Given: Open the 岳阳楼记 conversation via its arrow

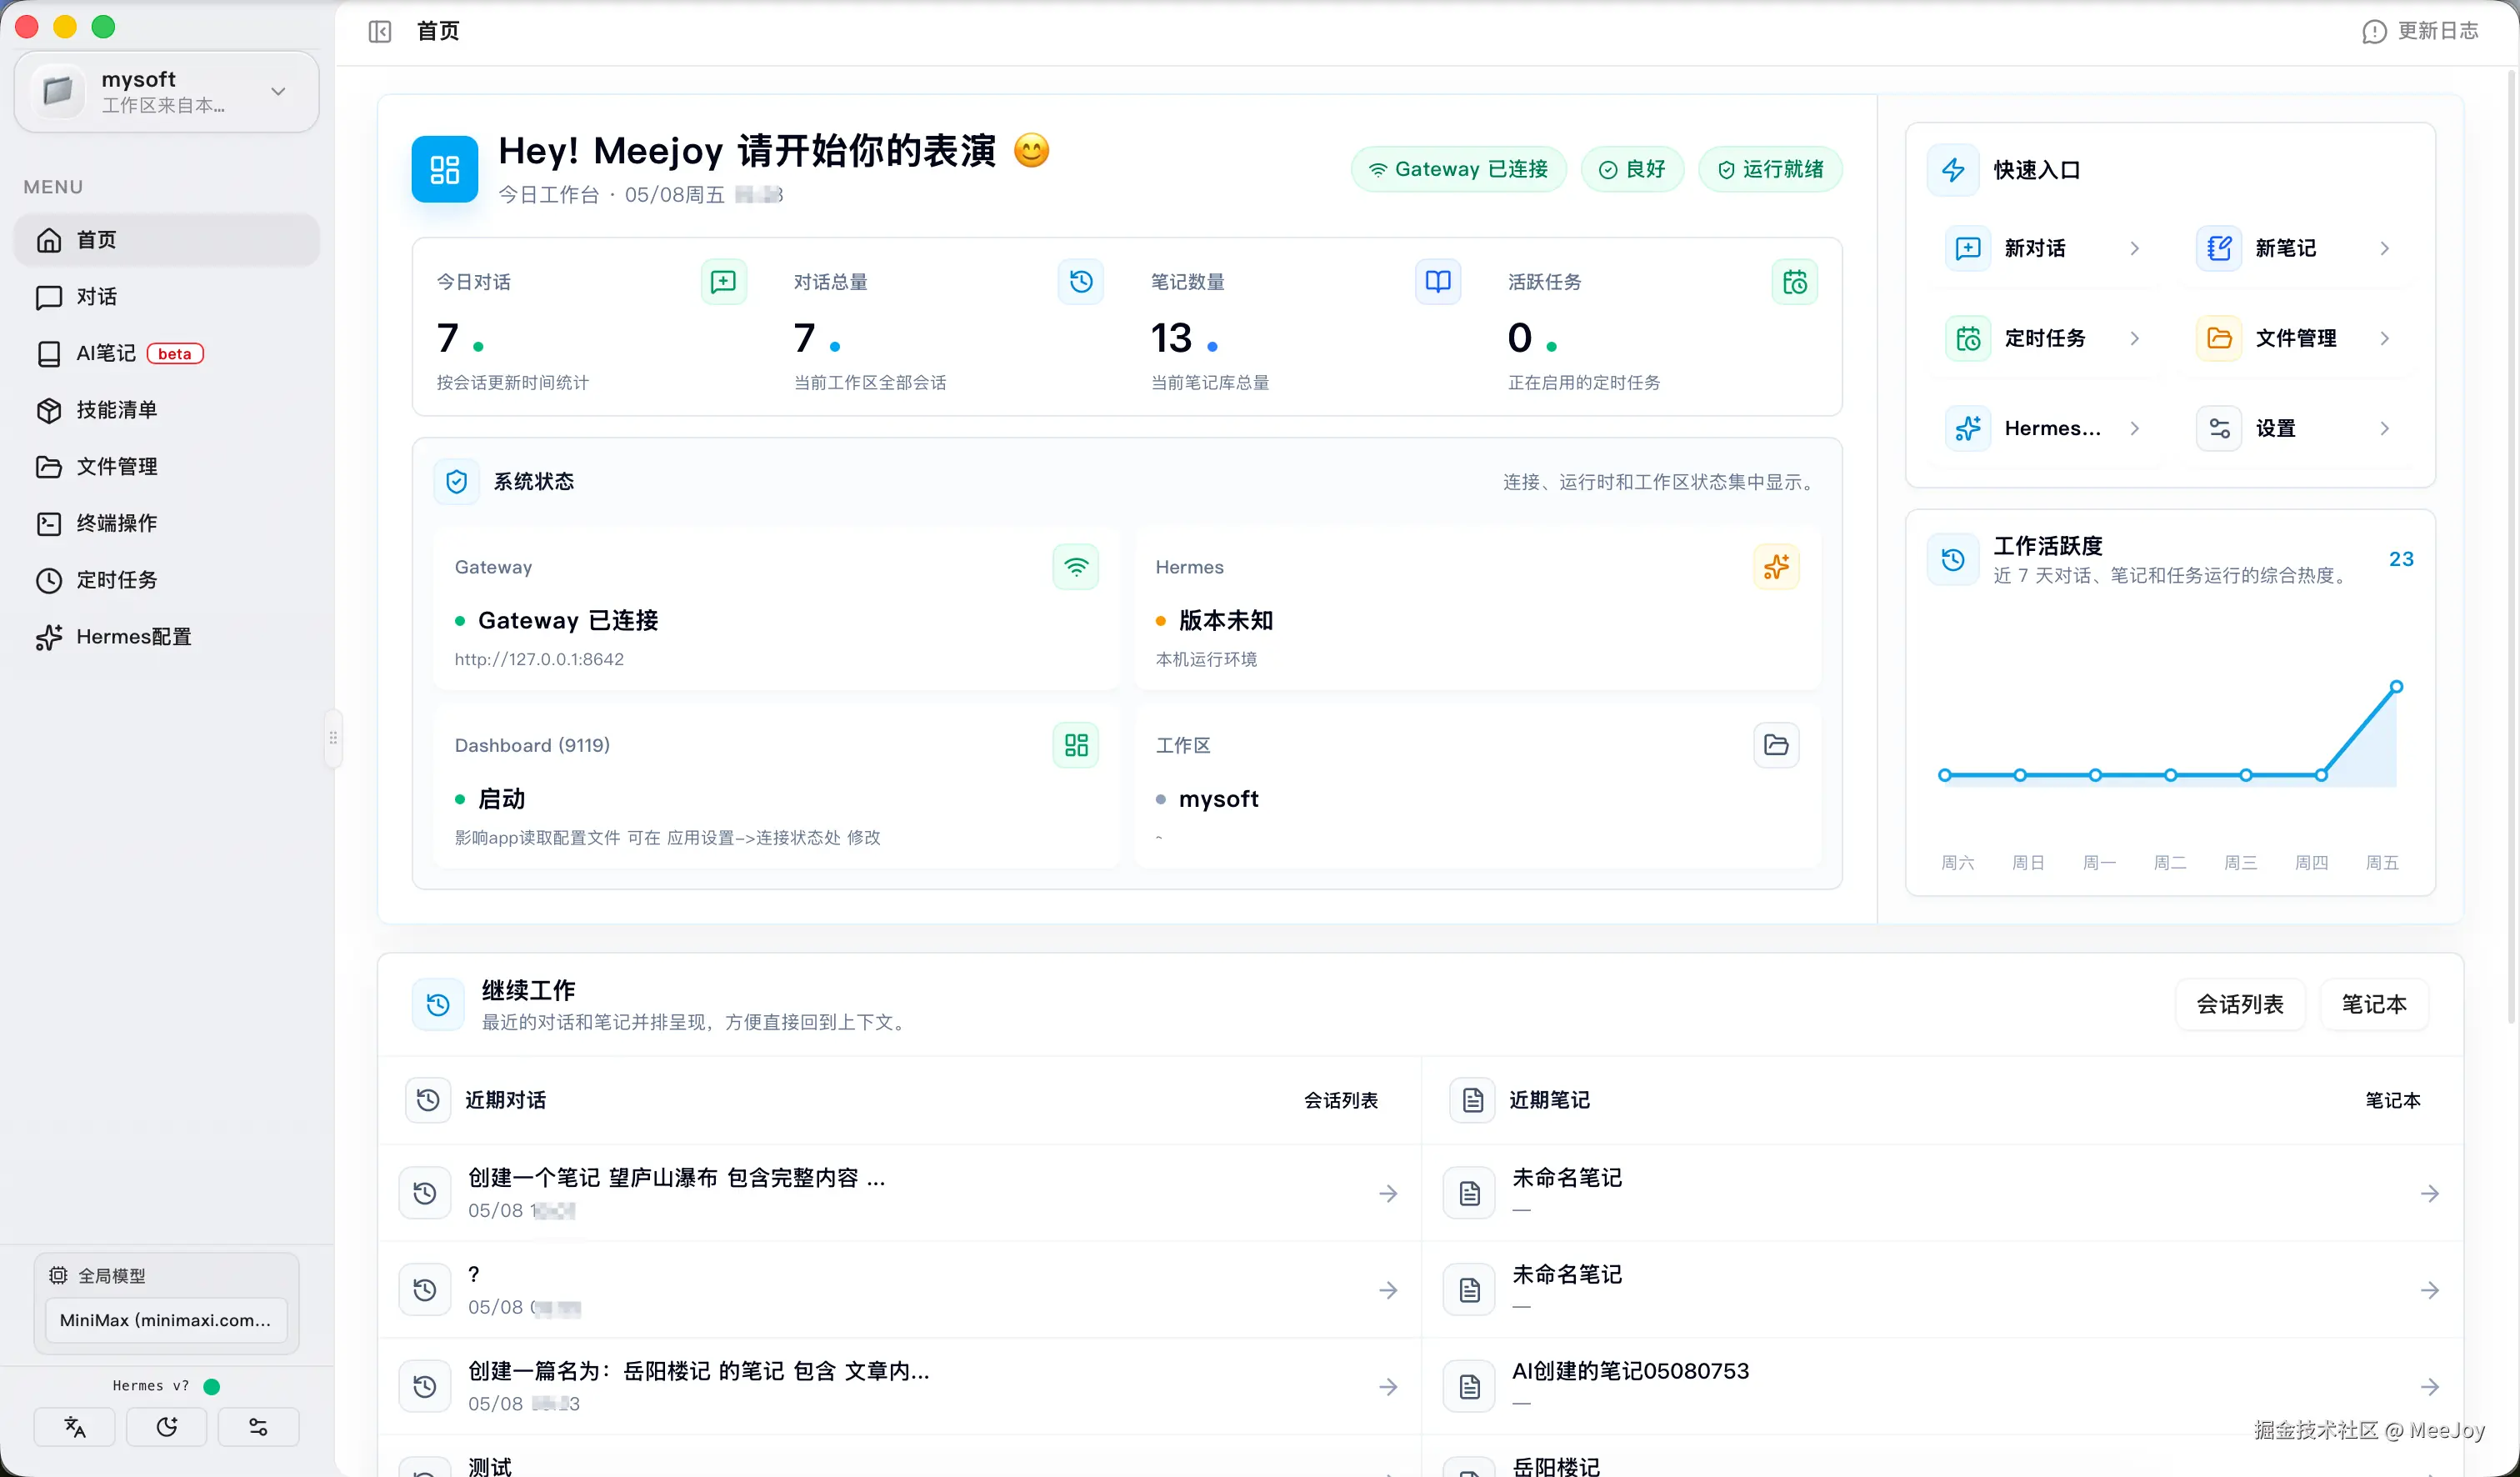Looking at the screenshot, I should click(x=1388, y=1387).
